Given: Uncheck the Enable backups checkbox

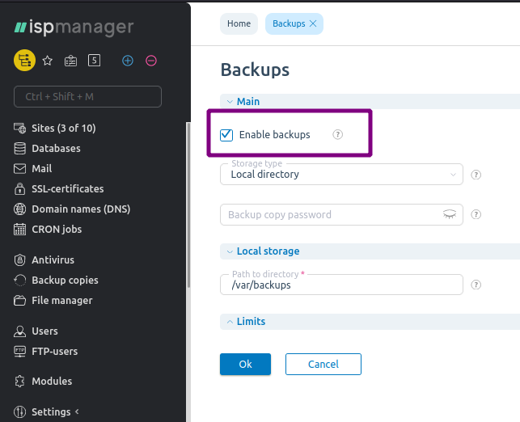Looking at the screenshot, I should point(226,135).
